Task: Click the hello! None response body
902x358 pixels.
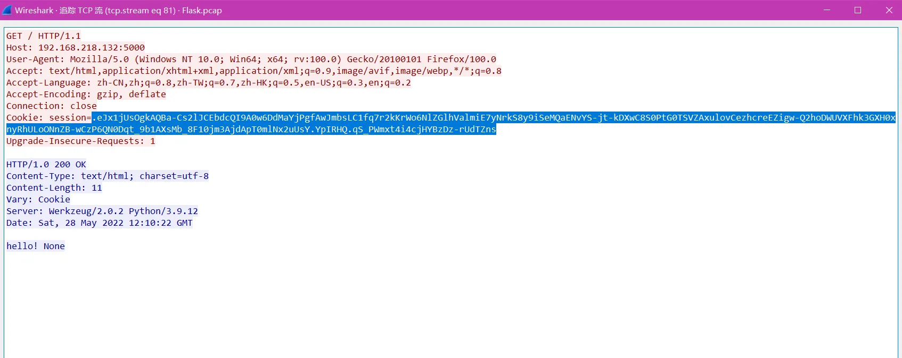Action: pos(36,246)
